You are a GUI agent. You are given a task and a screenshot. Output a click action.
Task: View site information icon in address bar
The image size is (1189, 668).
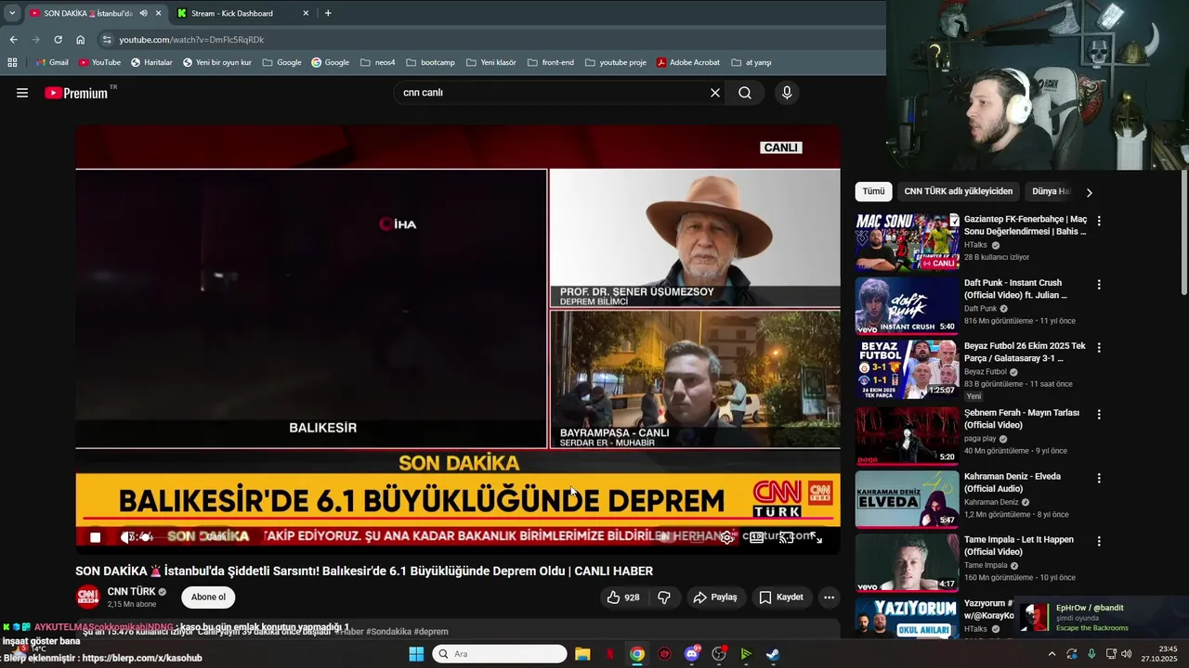tap(107, 40)
